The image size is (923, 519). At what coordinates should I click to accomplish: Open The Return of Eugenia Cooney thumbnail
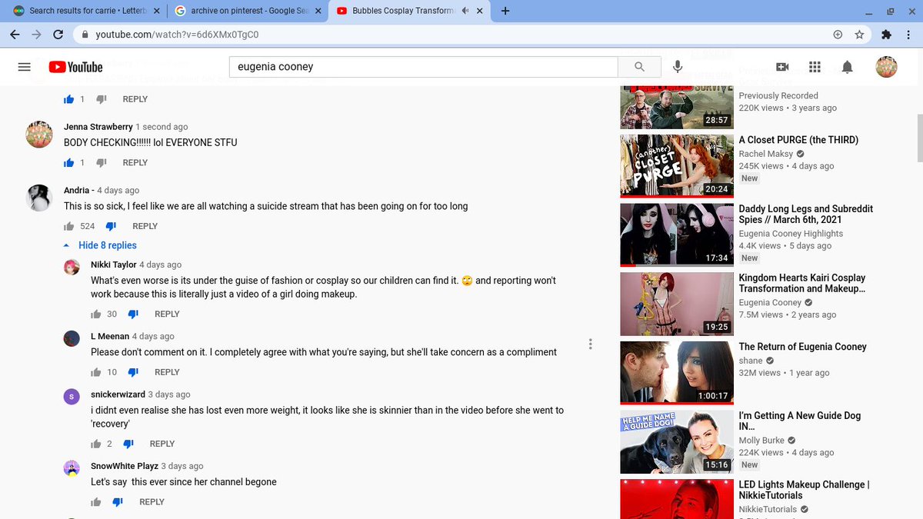click(x=677, y=373)
